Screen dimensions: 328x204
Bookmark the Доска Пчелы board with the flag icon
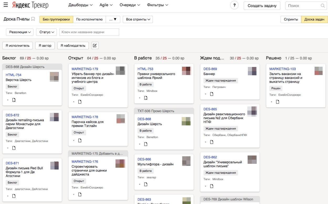click(x=33, y=19)
